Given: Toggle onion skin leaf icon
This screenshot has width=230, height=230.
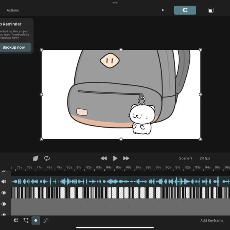Looking at the screenshot, I should click(36, 158).
